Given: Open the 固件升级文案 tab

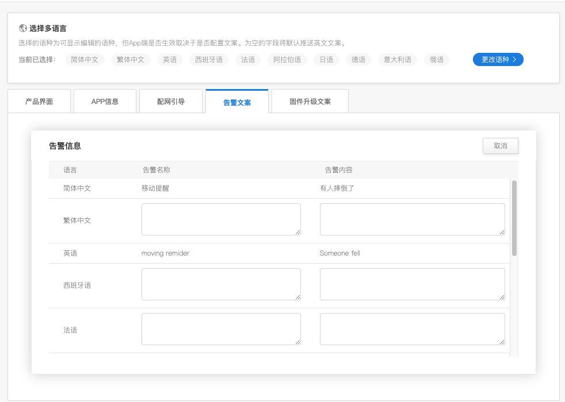Looking at the screenshot, I should 310,102.
